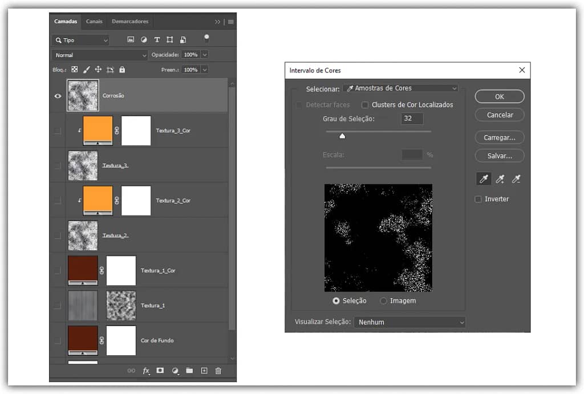
Task: Click the Grau de Seleção slider handle
Action: point(342,136)
